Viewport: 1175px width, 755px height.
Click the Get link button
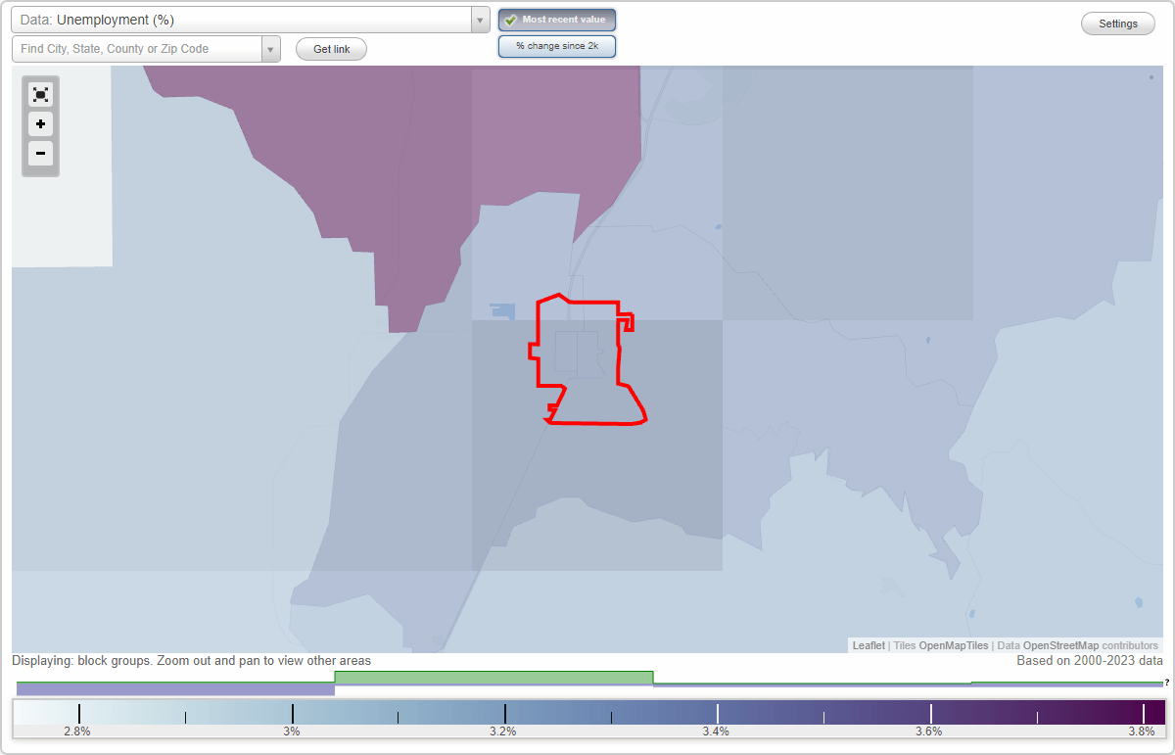[x=331, y=49]
